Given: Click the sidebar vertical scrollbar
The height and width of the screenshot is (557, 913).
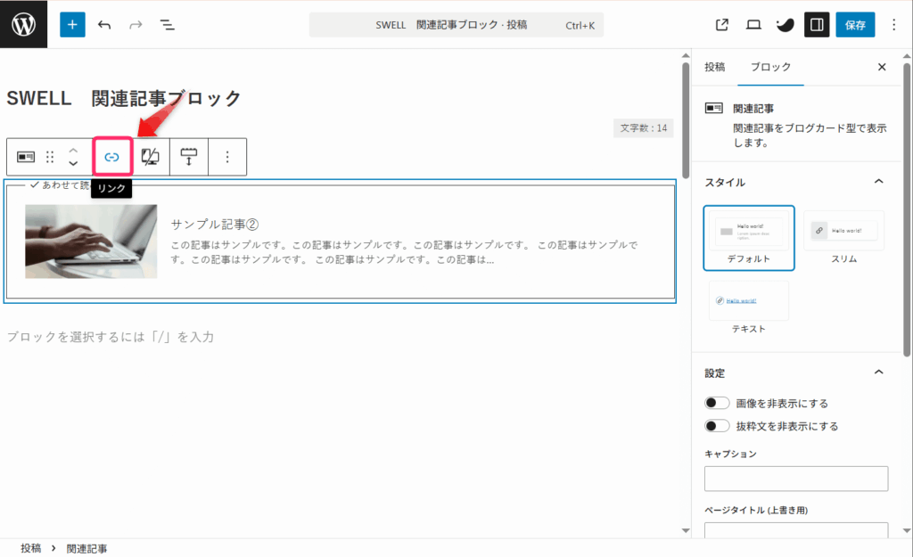Looking at the screenshot, I should (907, 209).
